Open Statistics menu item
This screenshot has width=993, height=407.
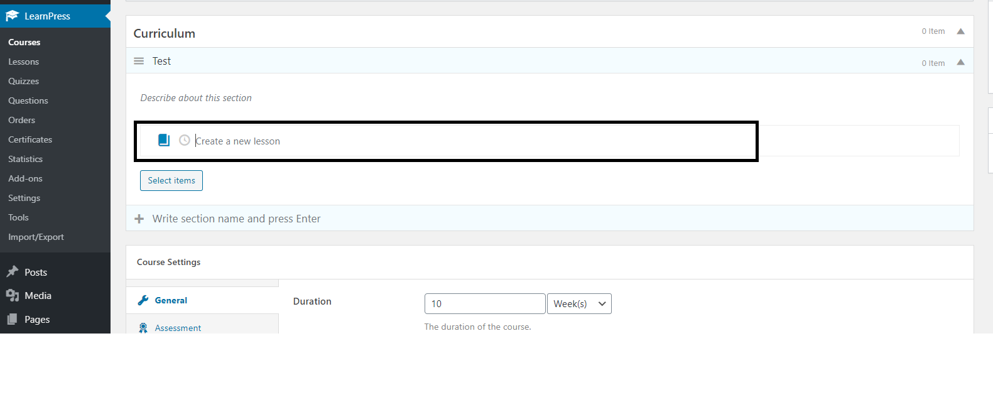pyautogui.click(x=25, y=159)
